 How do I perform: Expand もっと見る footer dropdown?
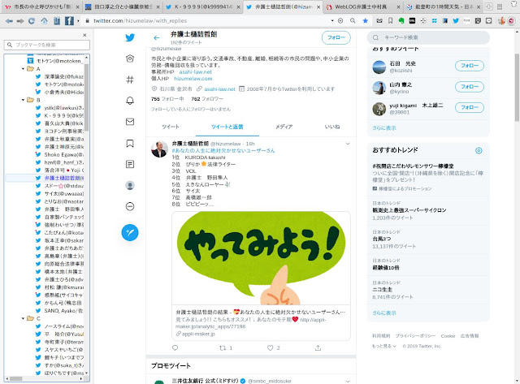pyautogui.click(x=384, y=346)
